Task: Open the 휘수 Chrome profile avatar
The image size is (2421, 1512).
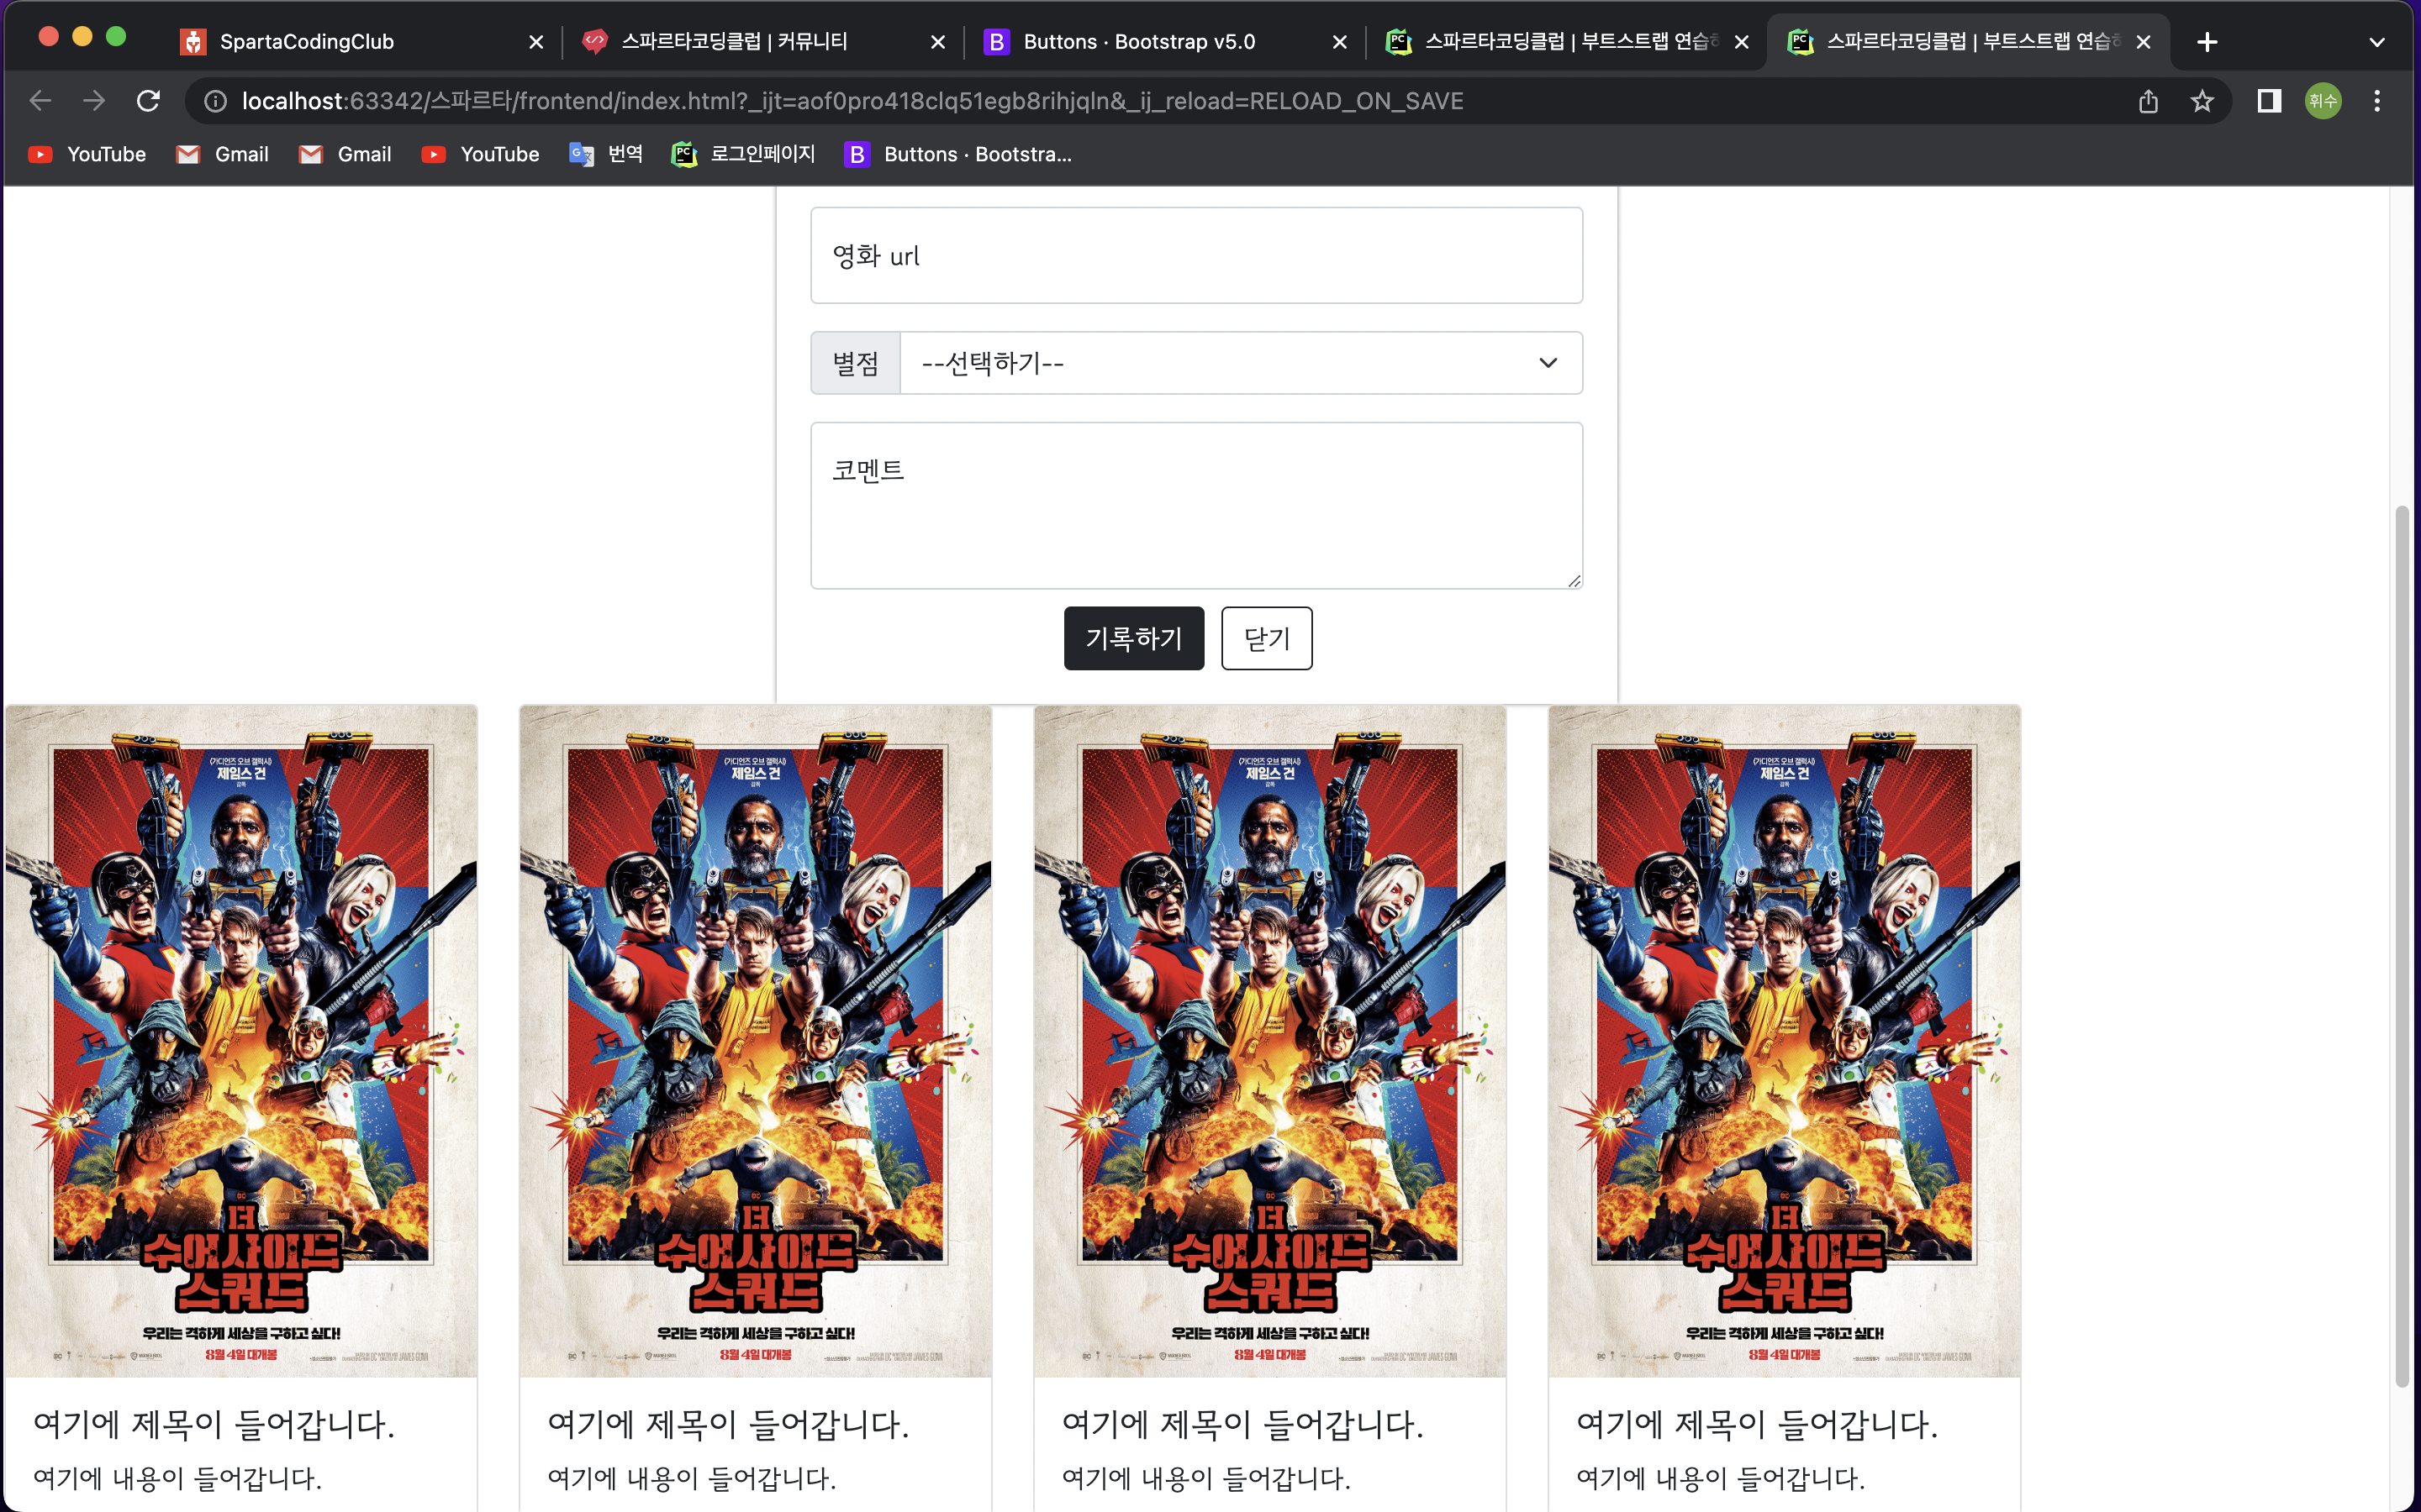Action: [x=2323, y=101]
